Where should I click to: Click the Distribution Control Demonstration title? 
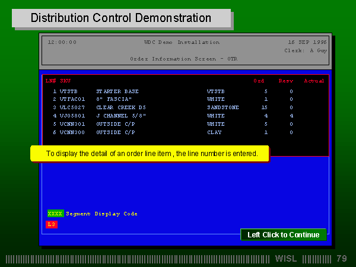tap(121, 18)
